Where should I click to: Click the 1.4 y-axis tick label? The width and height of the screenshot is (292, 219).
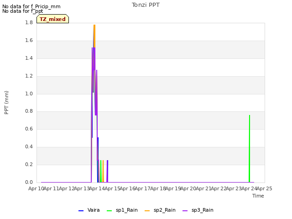pos(29,58)
